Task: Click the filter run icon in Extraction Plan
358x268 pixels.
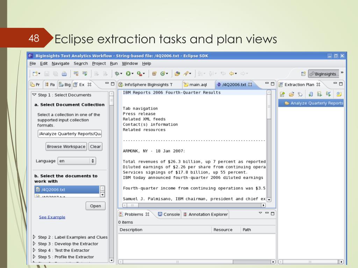Action: (x=328, y=94)
